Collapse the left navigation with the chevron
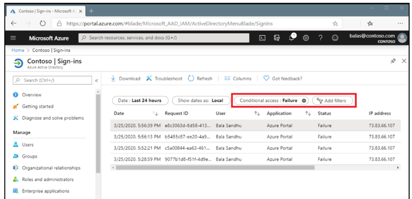The image size is (412, 199). (x=97, y=80)
